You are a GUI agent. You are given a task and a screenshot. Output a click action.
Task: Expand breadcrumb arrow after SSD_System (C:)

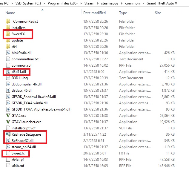[x=44, y=3]
